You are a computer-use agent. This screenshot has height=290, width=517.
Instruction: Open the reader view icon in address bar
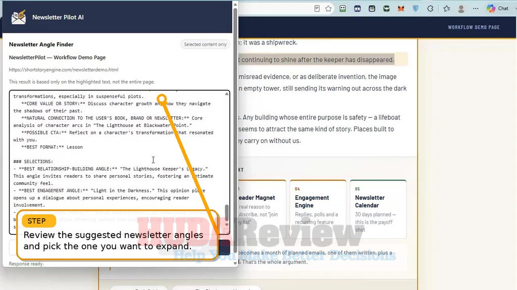(317, 9)
